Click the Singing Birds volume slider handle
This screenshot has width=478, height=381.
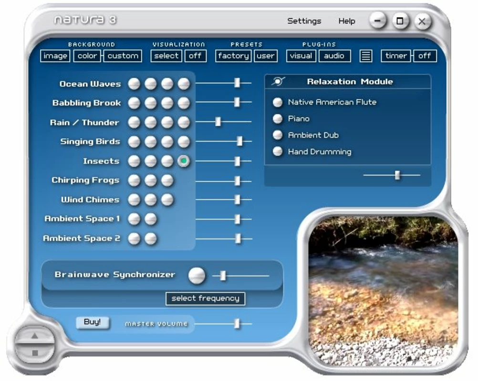239,141
